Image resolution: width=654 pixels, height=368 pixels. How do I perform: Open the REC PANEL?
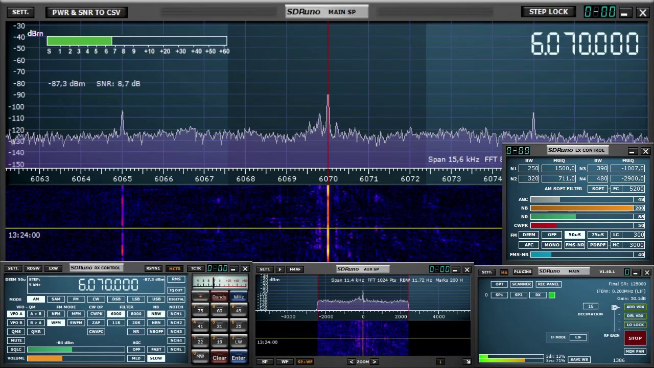(548, 284)
